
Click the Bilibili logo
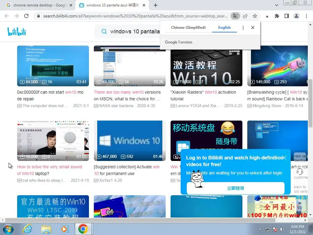click(17, 32)
